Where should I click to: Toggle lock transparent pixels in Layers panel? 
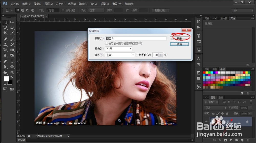[213, 114]
